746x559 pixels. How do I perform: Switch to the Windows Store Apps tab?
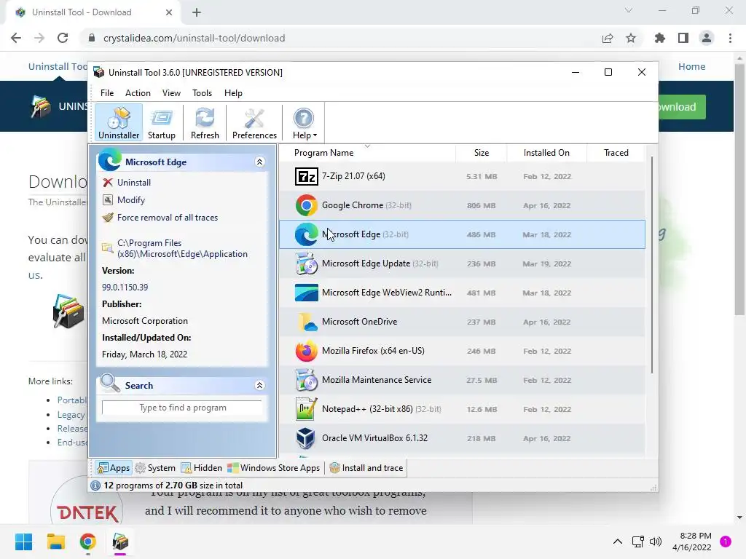click(274, 468)
